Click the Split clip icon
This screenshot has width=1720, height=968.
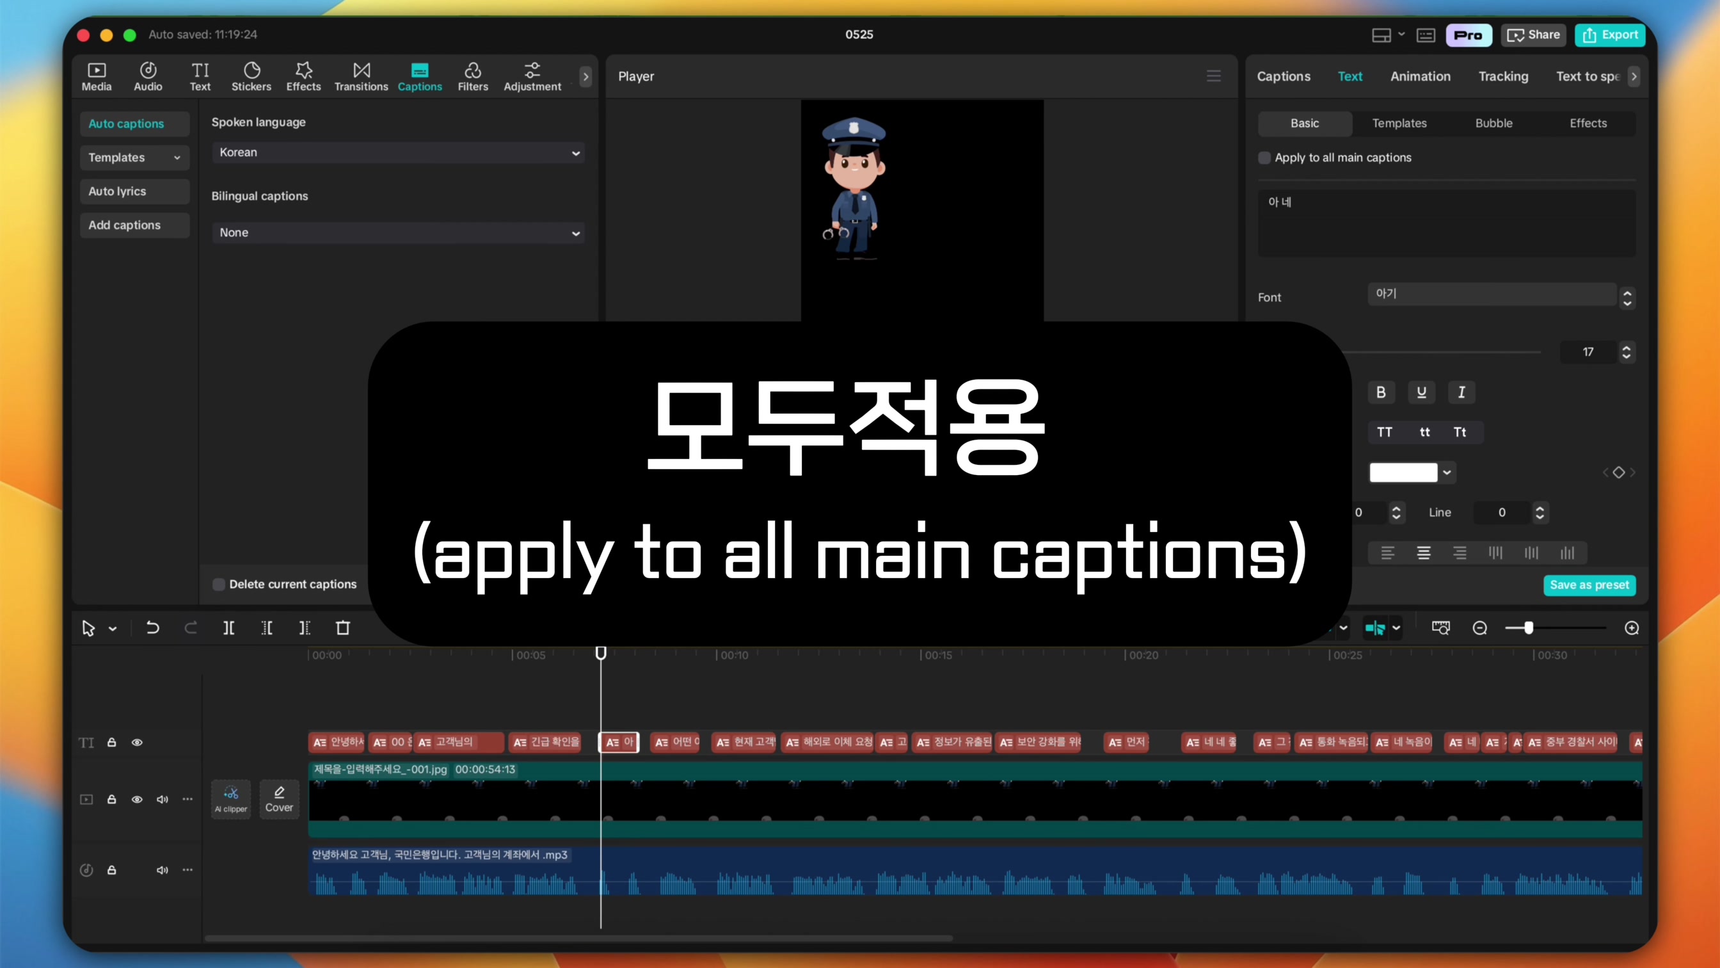[228, 628]
